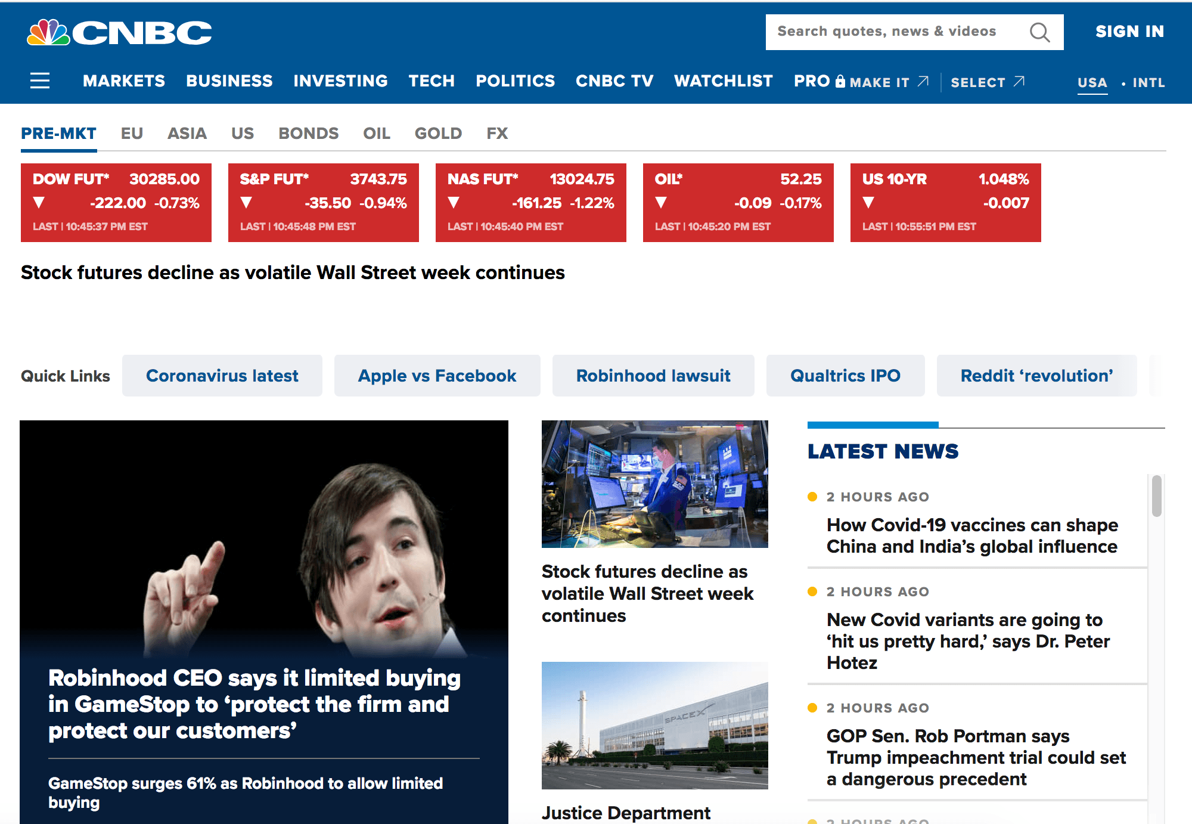This screenshot has height=824, width=1192.
Task: Open the INVESTING menu
Action: 340,81
